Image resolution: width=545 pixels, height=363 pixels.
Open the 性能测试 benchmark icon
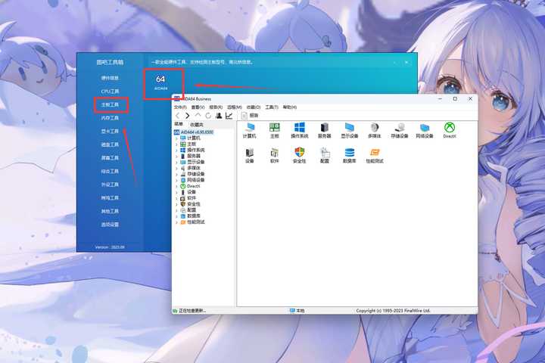click(x=375, y=155)
